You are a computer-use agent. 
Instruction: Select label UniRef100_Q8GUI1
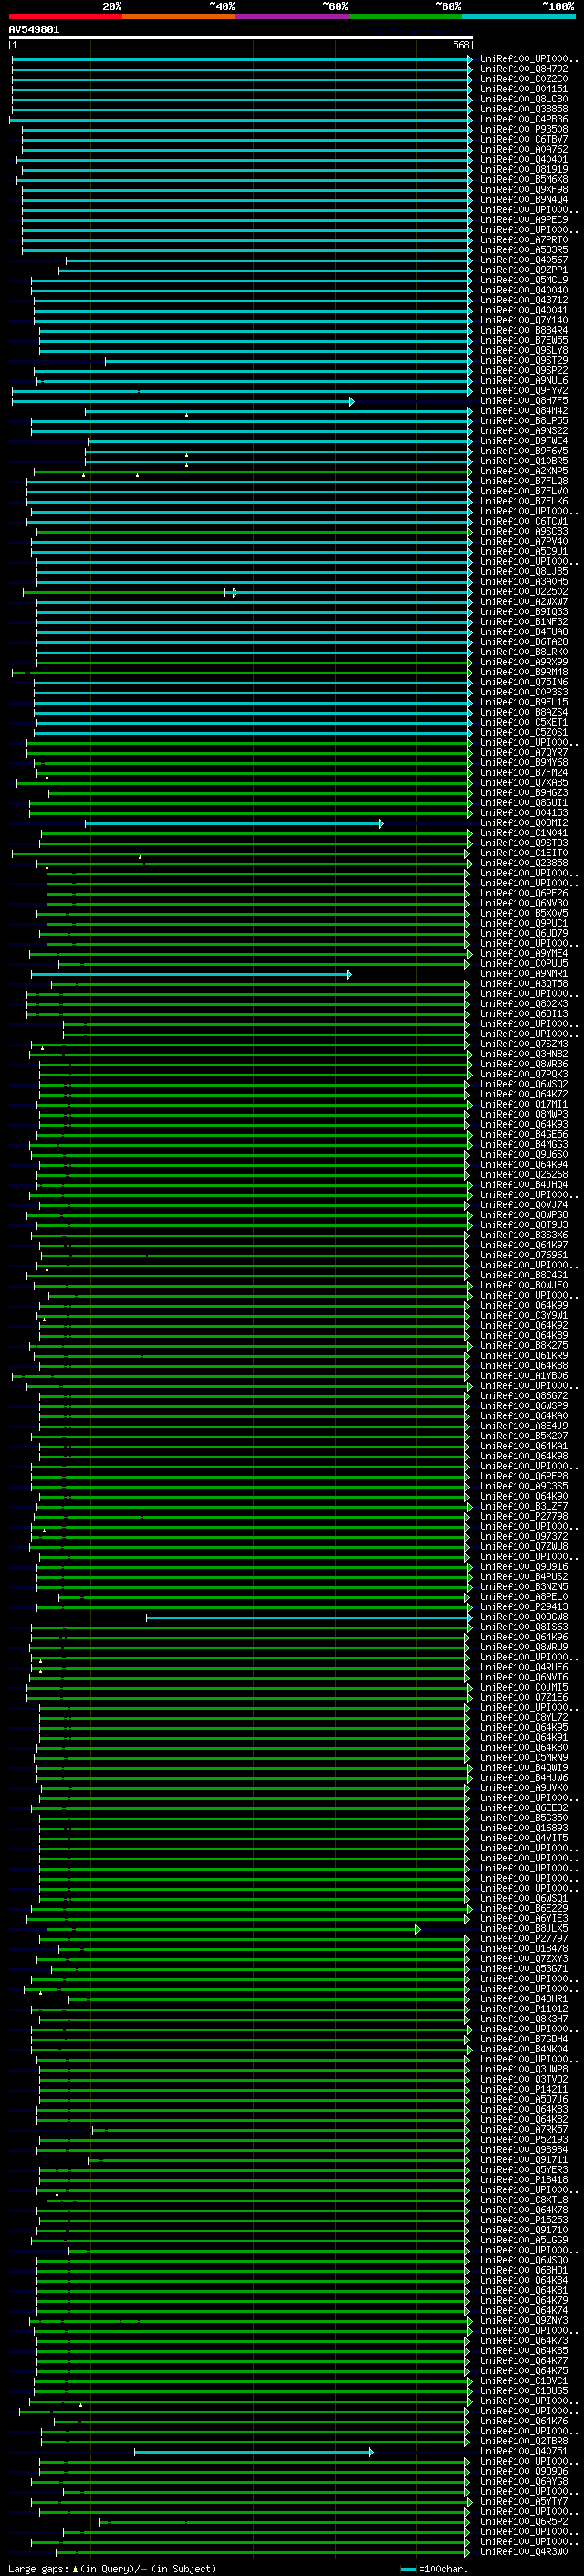tap(524, 803)
